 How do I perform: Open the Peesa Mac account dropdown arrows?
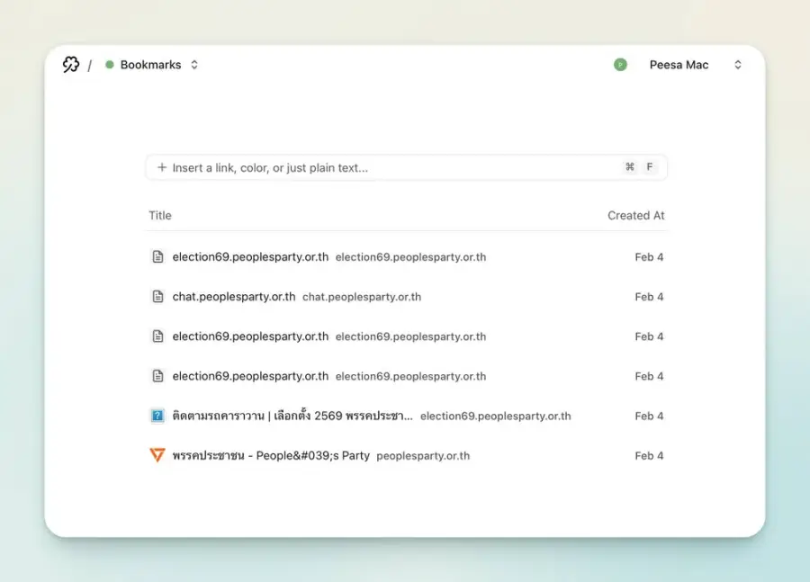(738, 65)
